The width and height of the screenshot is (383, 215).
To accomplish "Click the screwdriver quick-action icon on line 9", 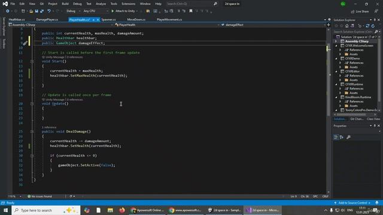I will pos(25,43).
